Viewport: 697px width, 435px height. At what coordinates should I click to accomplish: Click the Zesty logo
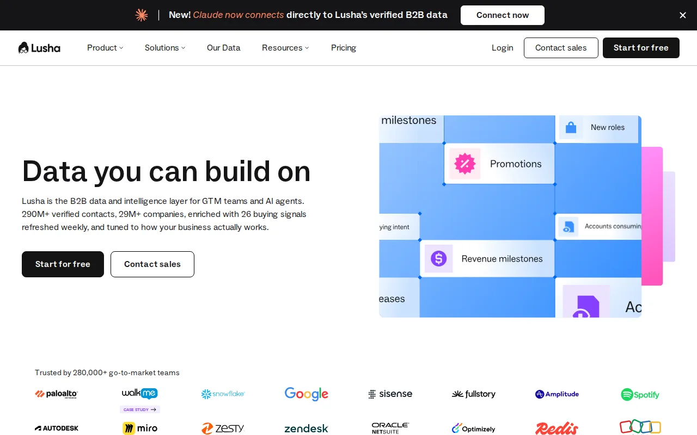(223, 428)
